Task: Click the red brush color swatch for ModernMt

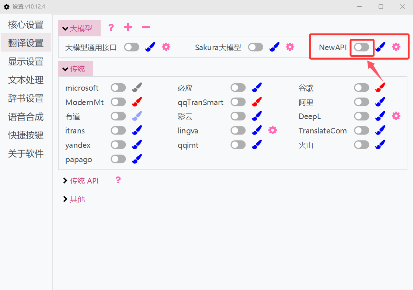Action: (137, 102)
